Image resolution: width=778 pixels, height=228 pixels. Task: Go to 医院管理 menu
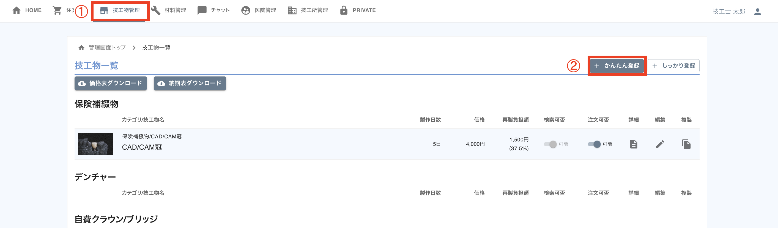click(259, 10)
